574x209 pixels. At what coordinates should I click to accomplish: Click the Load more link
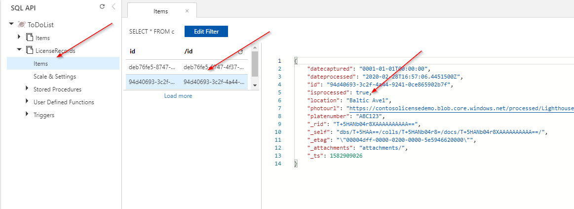pyautogui.click(x=178, y=96)
